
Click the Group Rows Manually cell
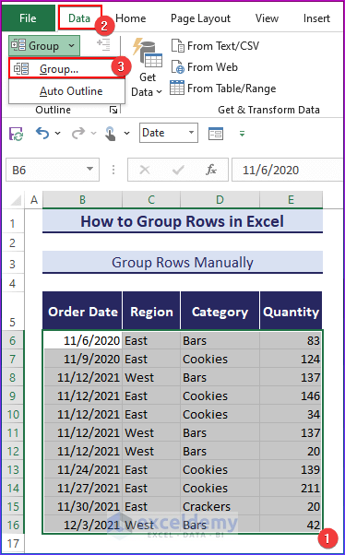[x=183, y=262]
